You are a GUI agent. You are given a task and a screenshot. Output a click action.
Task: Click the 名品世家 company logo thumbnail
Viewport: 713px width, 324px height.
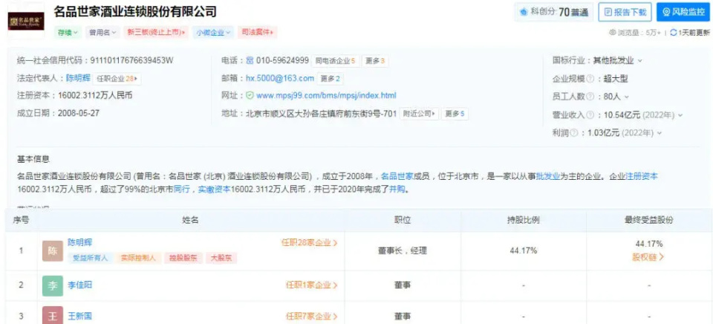[x=26, y=21]
